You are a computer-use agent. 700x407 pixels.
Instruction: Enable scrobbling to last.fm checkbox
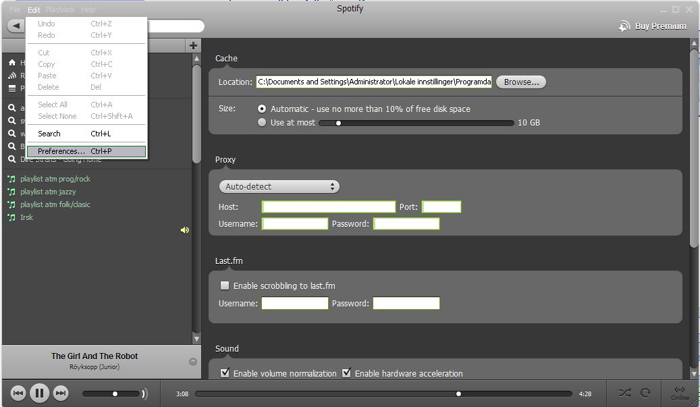[225, 286]
